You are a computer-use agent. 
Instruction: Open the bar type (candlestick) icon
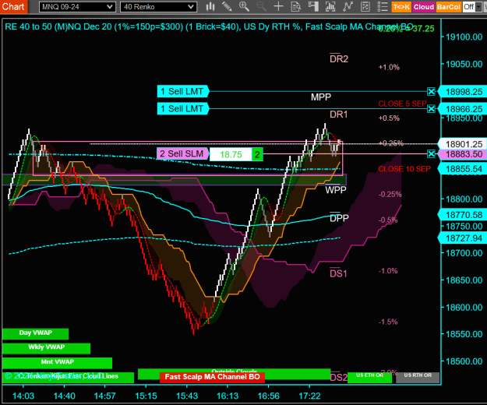210,6
